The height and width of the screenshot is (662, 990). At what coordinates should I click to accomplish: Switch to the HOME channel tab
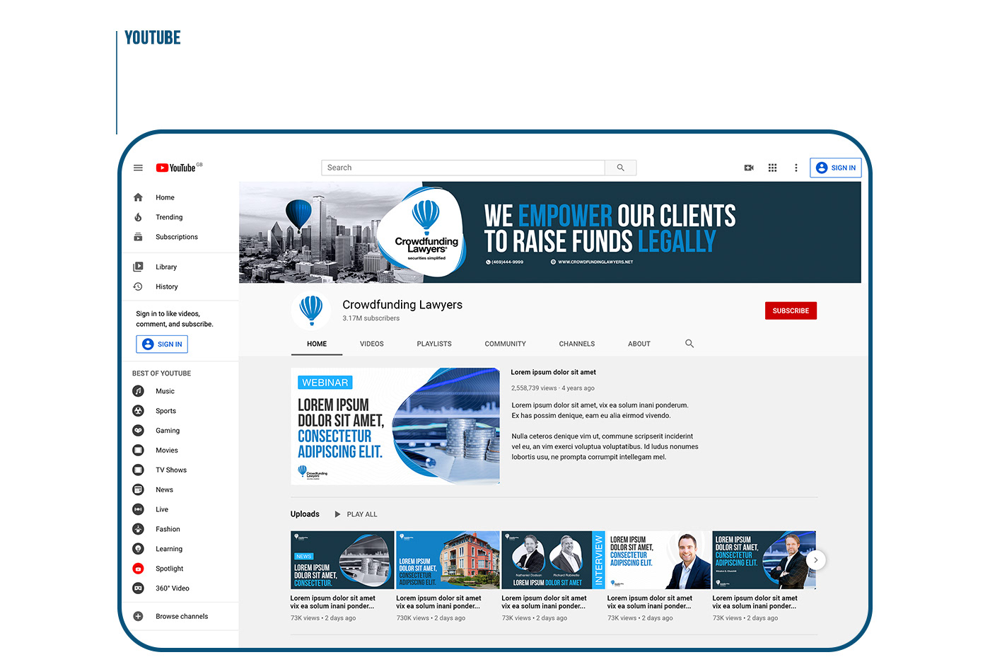point(317,344)
